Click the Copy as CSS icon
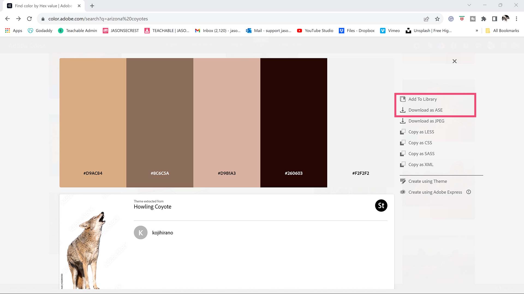The image size is (524, 294). click(x=403, y=143)
